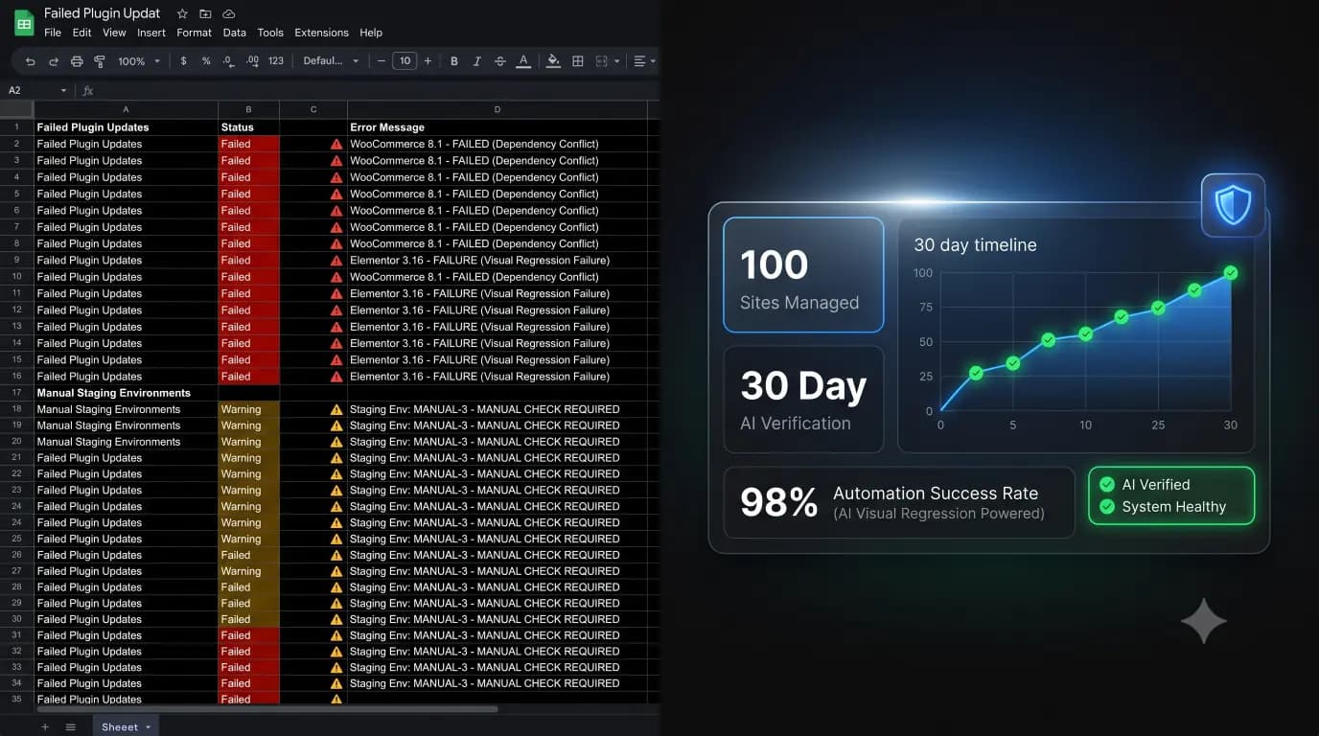The height and width of the screenshot is (736, 1319).
Task: Open the cell borders tool
Action: pos(578,61)
